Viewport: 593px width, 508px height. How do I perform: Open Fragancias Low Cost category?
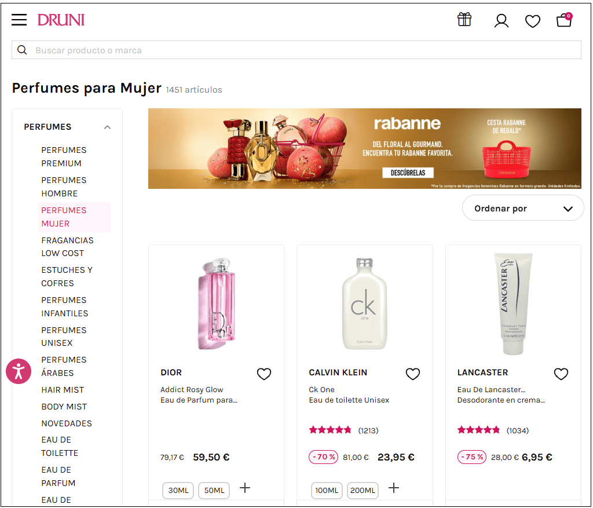click(x=67, y=247)
